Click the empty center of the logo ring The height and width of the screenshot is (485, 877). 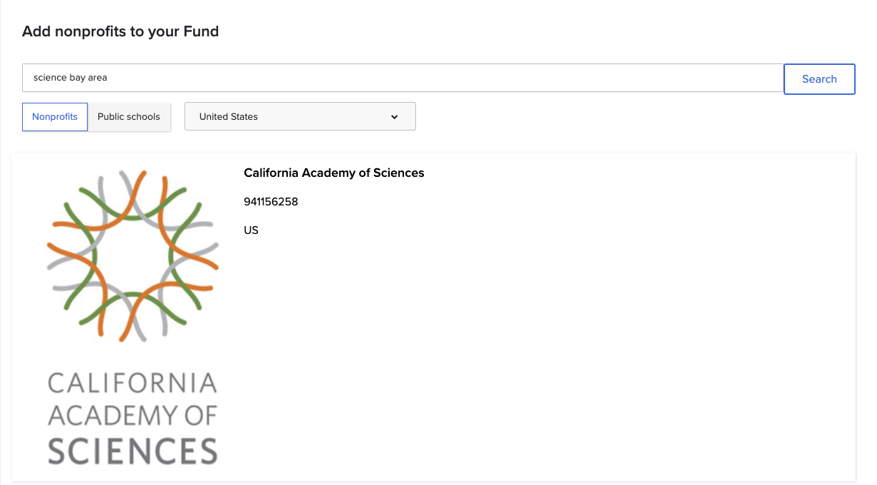pos(133,255)
